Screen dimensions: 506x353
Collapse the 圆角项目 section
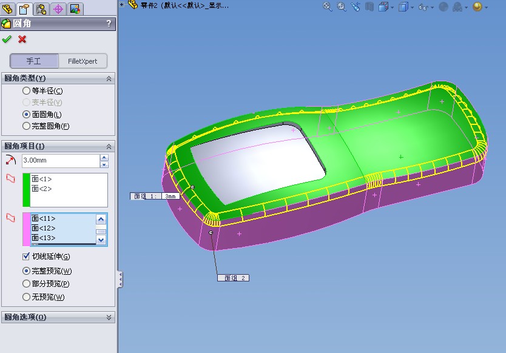(109, 147)
